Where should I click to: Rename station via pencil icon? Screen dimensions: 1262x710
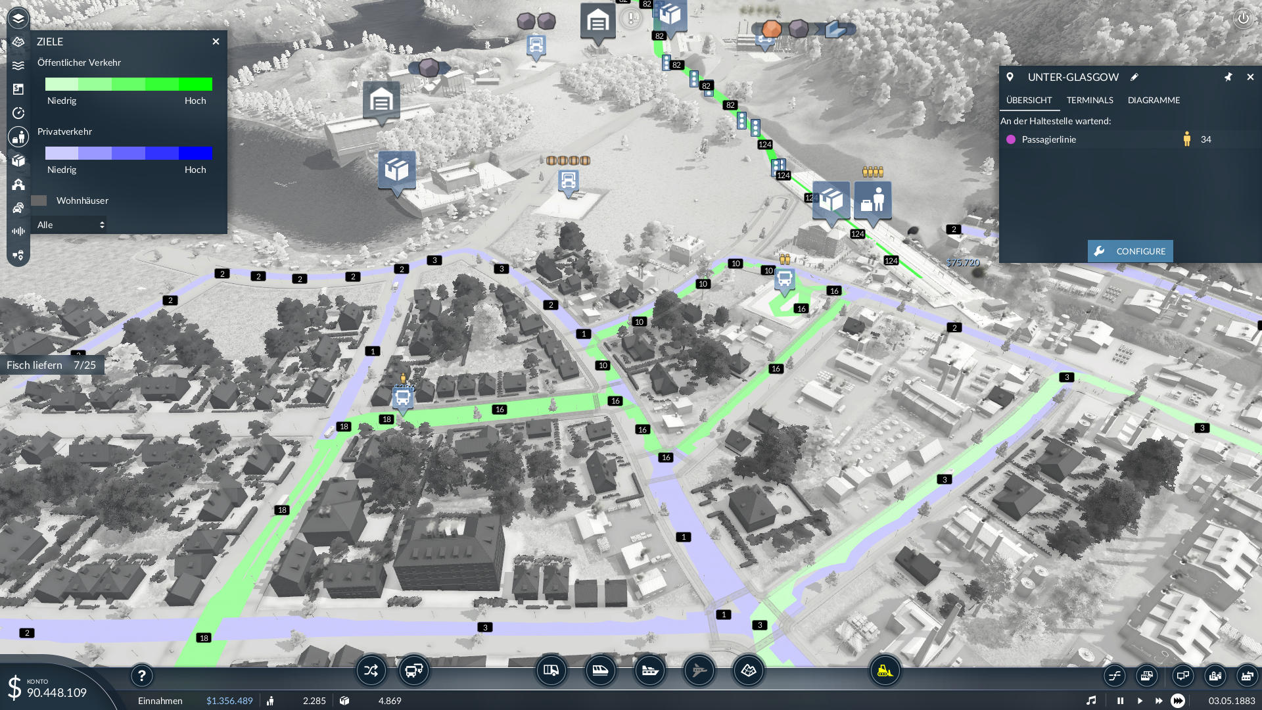pos(1134,77)
